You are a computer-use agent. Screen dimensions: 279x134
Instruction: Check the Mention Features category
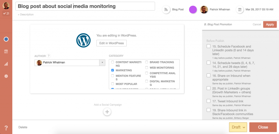click(113, 76)
